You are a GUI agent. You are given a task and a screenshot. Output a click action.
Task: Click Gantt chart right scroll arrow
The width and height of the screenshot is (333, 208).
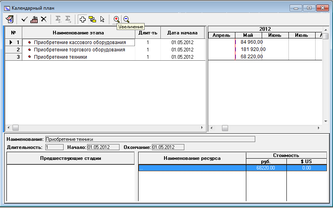click(x=318, y=128)
